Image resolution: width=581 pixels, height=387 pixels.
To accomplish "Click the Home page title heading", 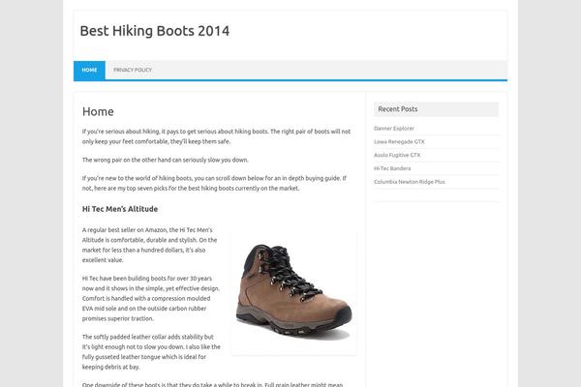I will click(x=98, y=112).
